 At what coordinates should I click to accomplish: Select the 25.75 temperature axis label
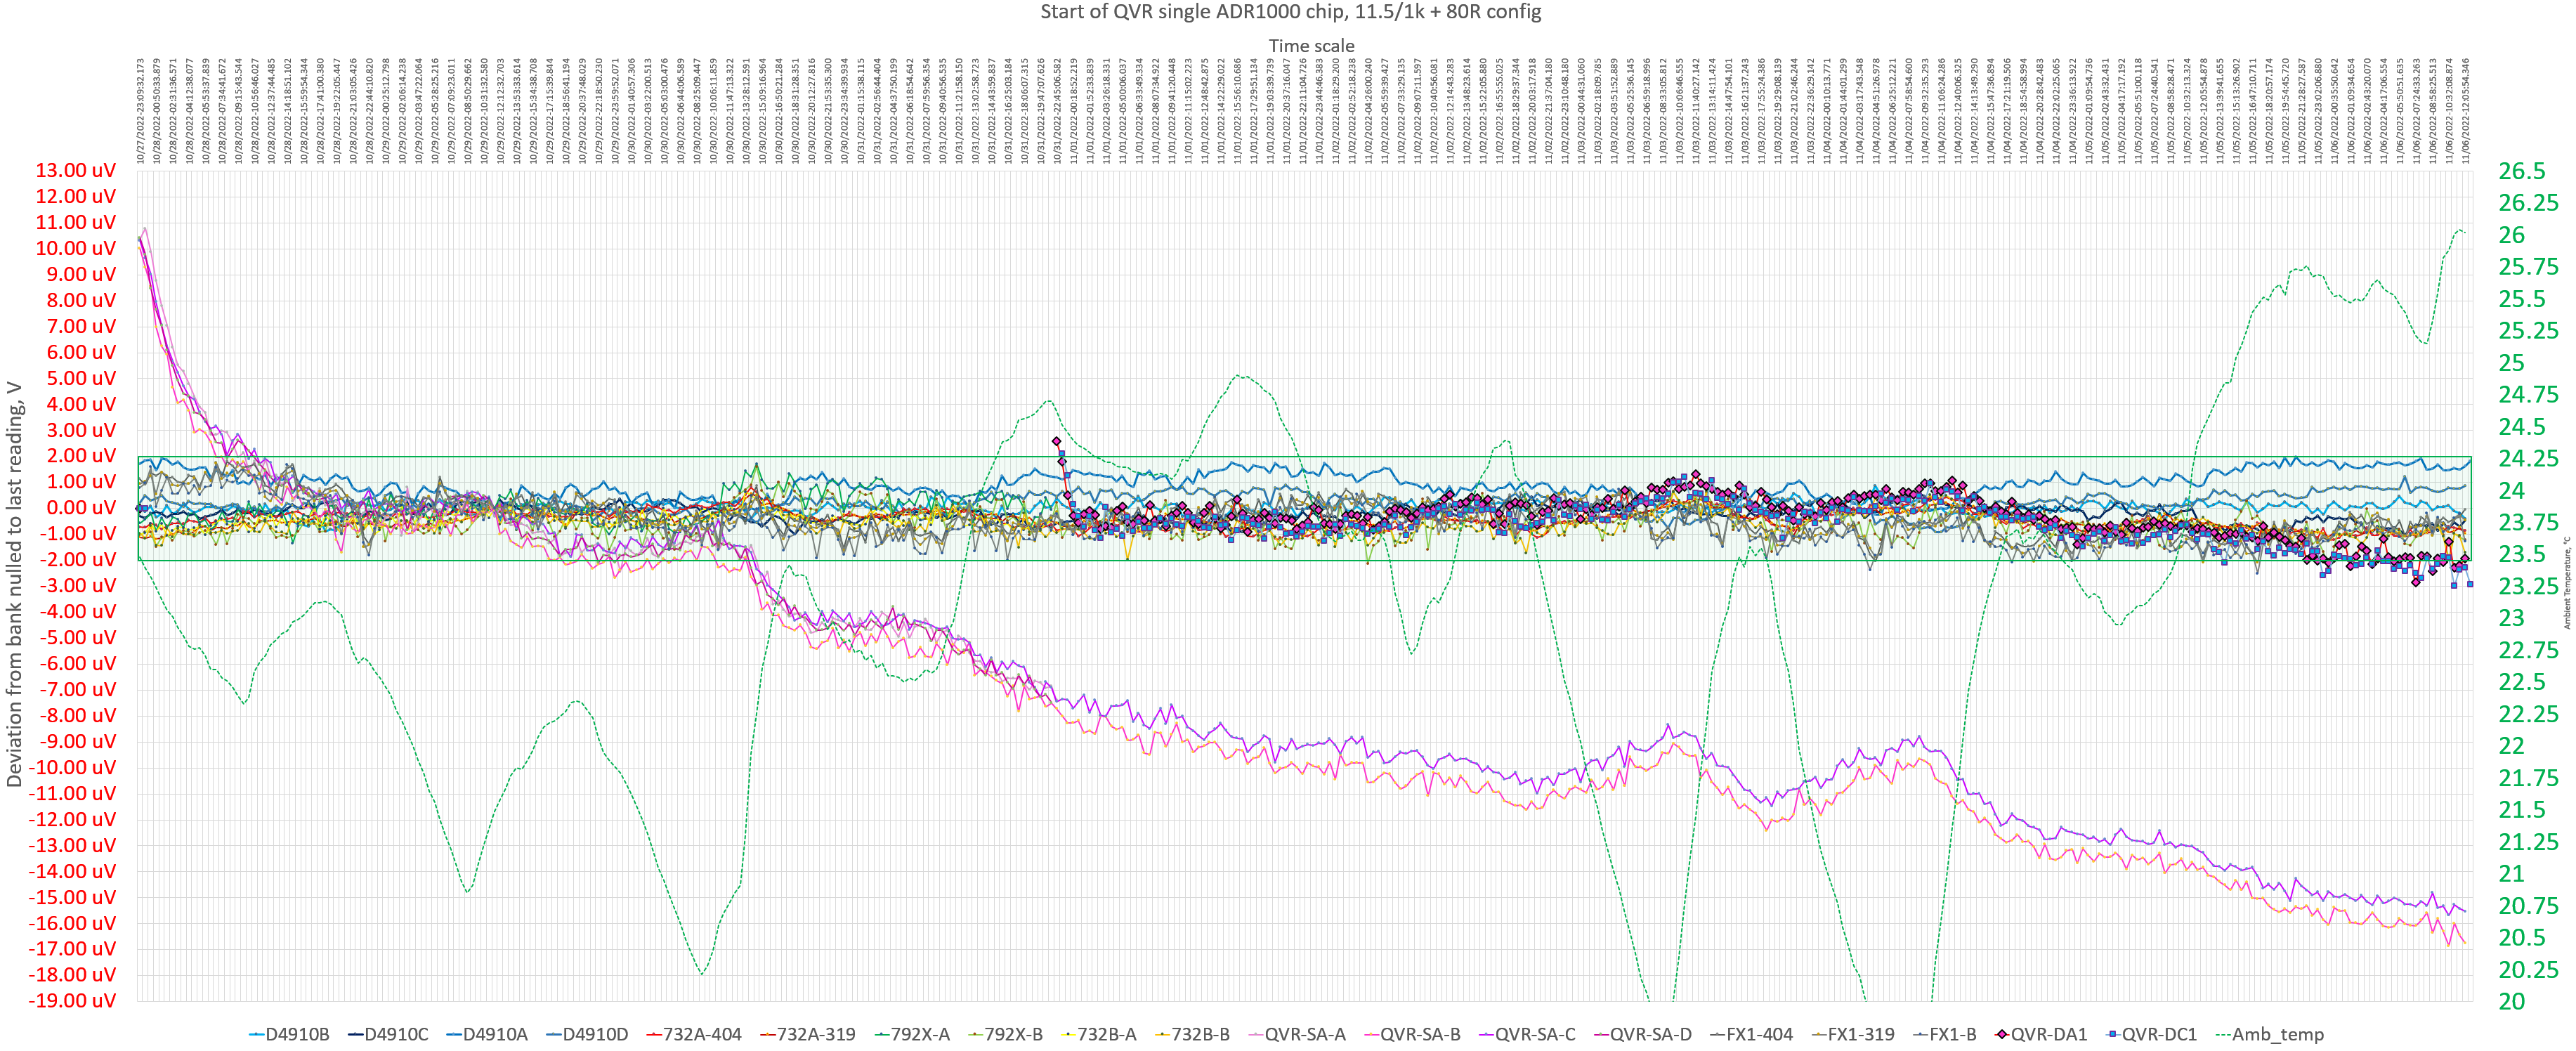(2528, 267)
